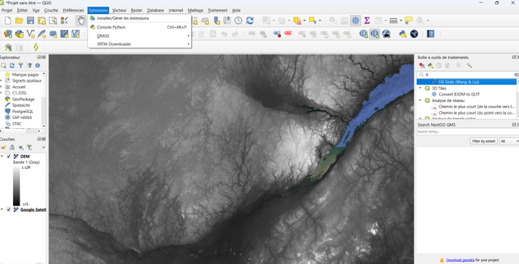Screen dimensions: 519x264
Task: Open the SRTM-Downloader submenu
Action: pos(114,44)
